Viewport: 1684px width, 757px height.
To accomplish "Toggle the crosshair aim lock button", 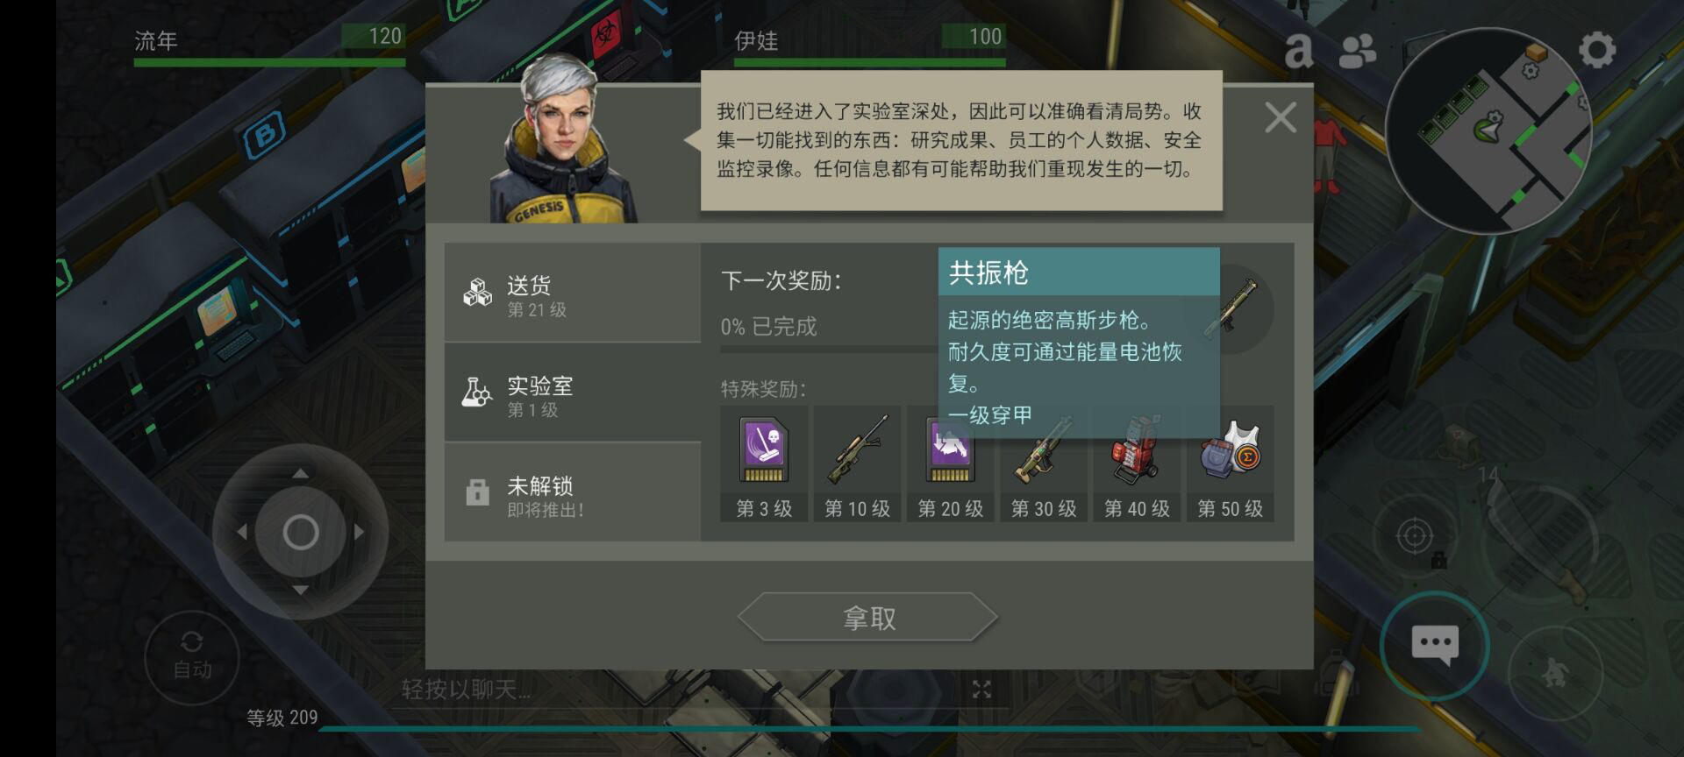I will [1414, 535].
